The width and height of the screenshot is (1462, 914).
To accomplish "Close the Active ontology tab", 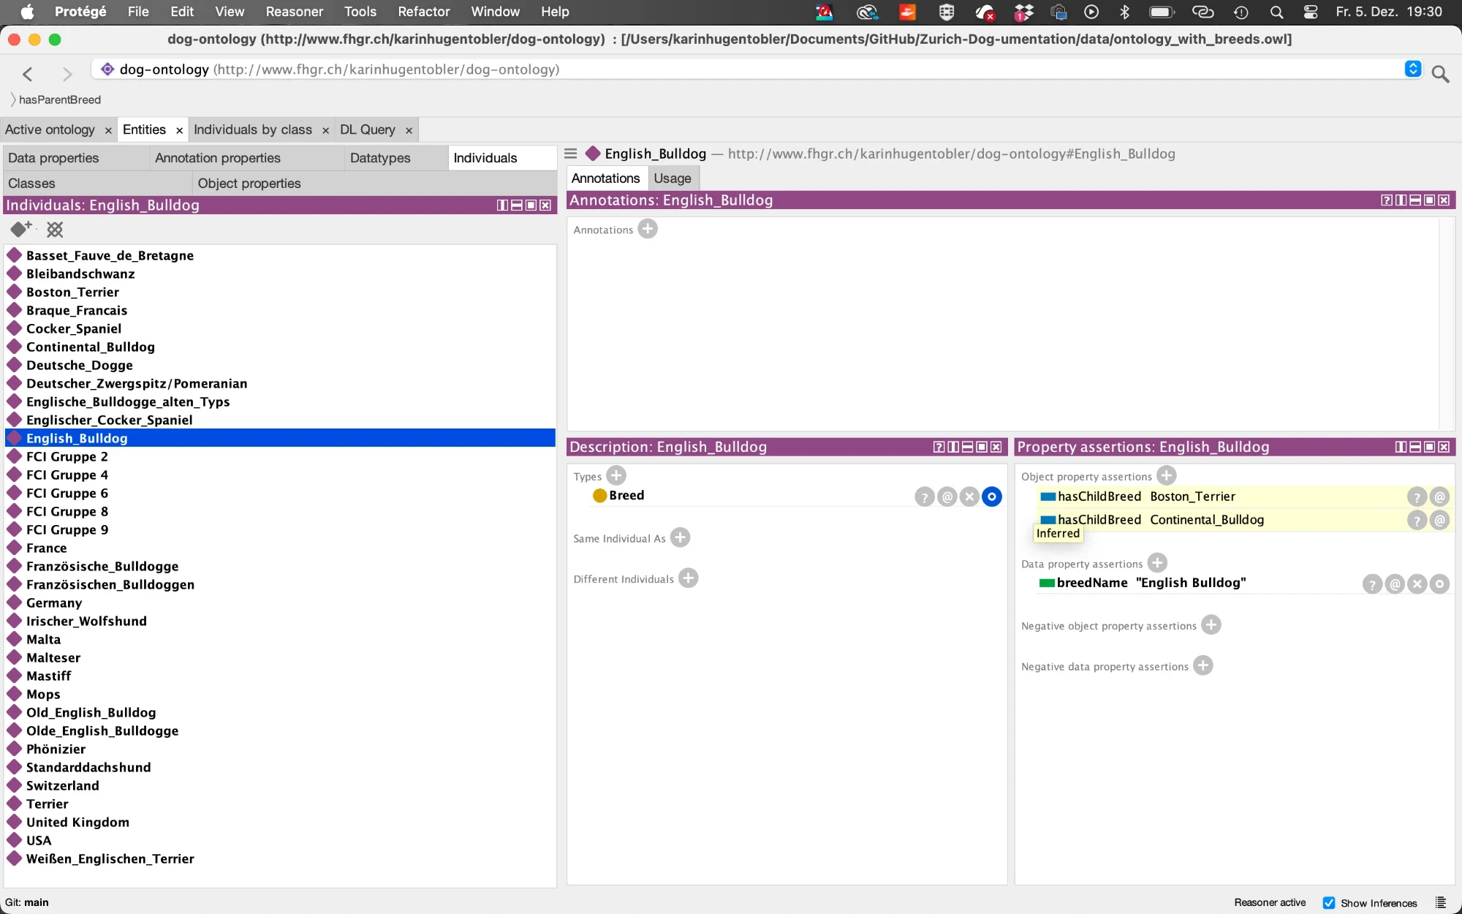I will click(108, 130).
